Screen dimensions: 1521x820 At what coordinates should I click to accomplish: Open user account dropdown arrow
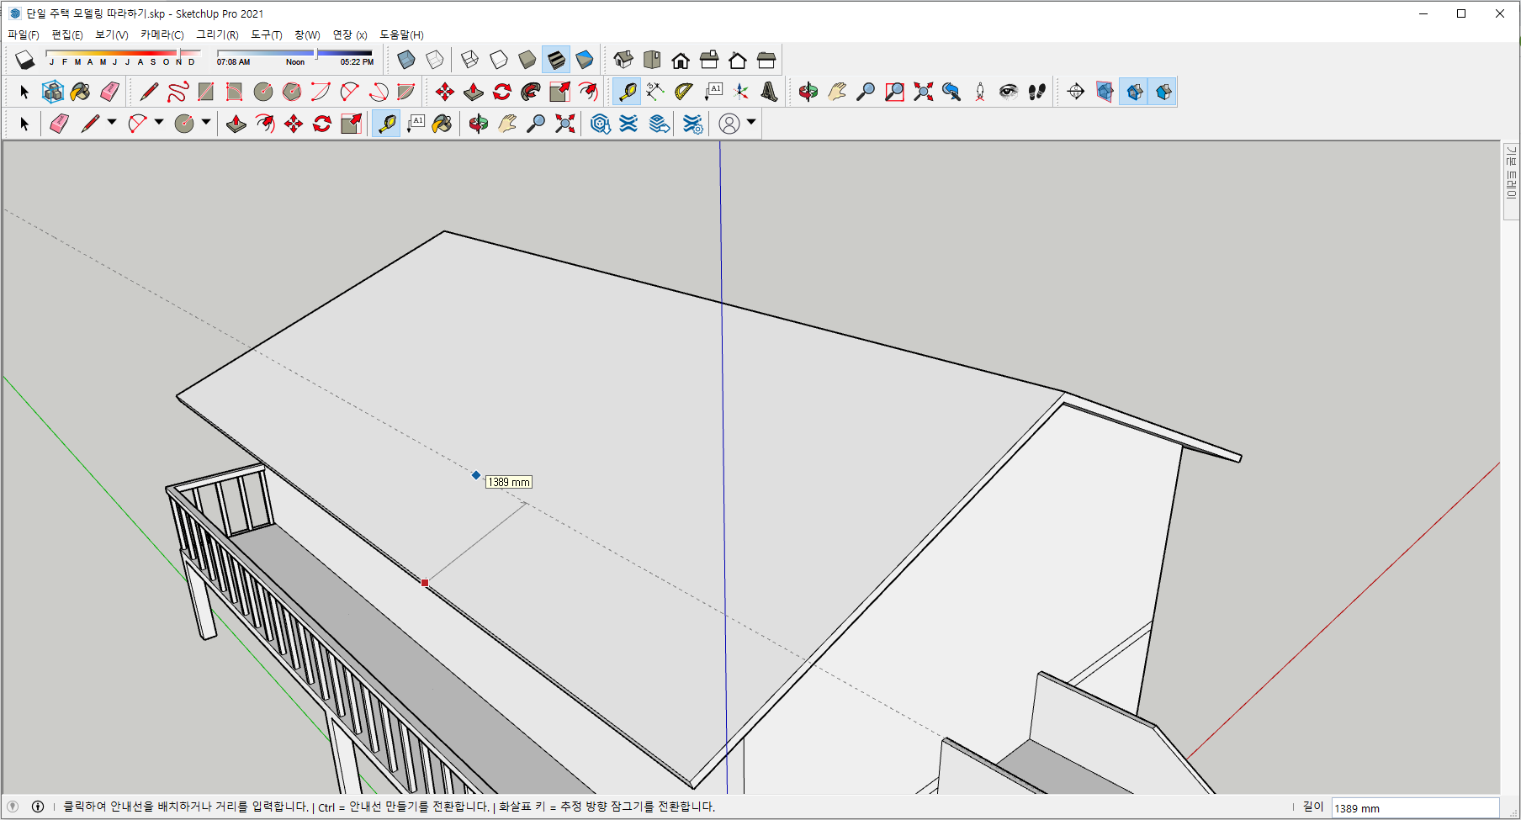coord(751,123)
